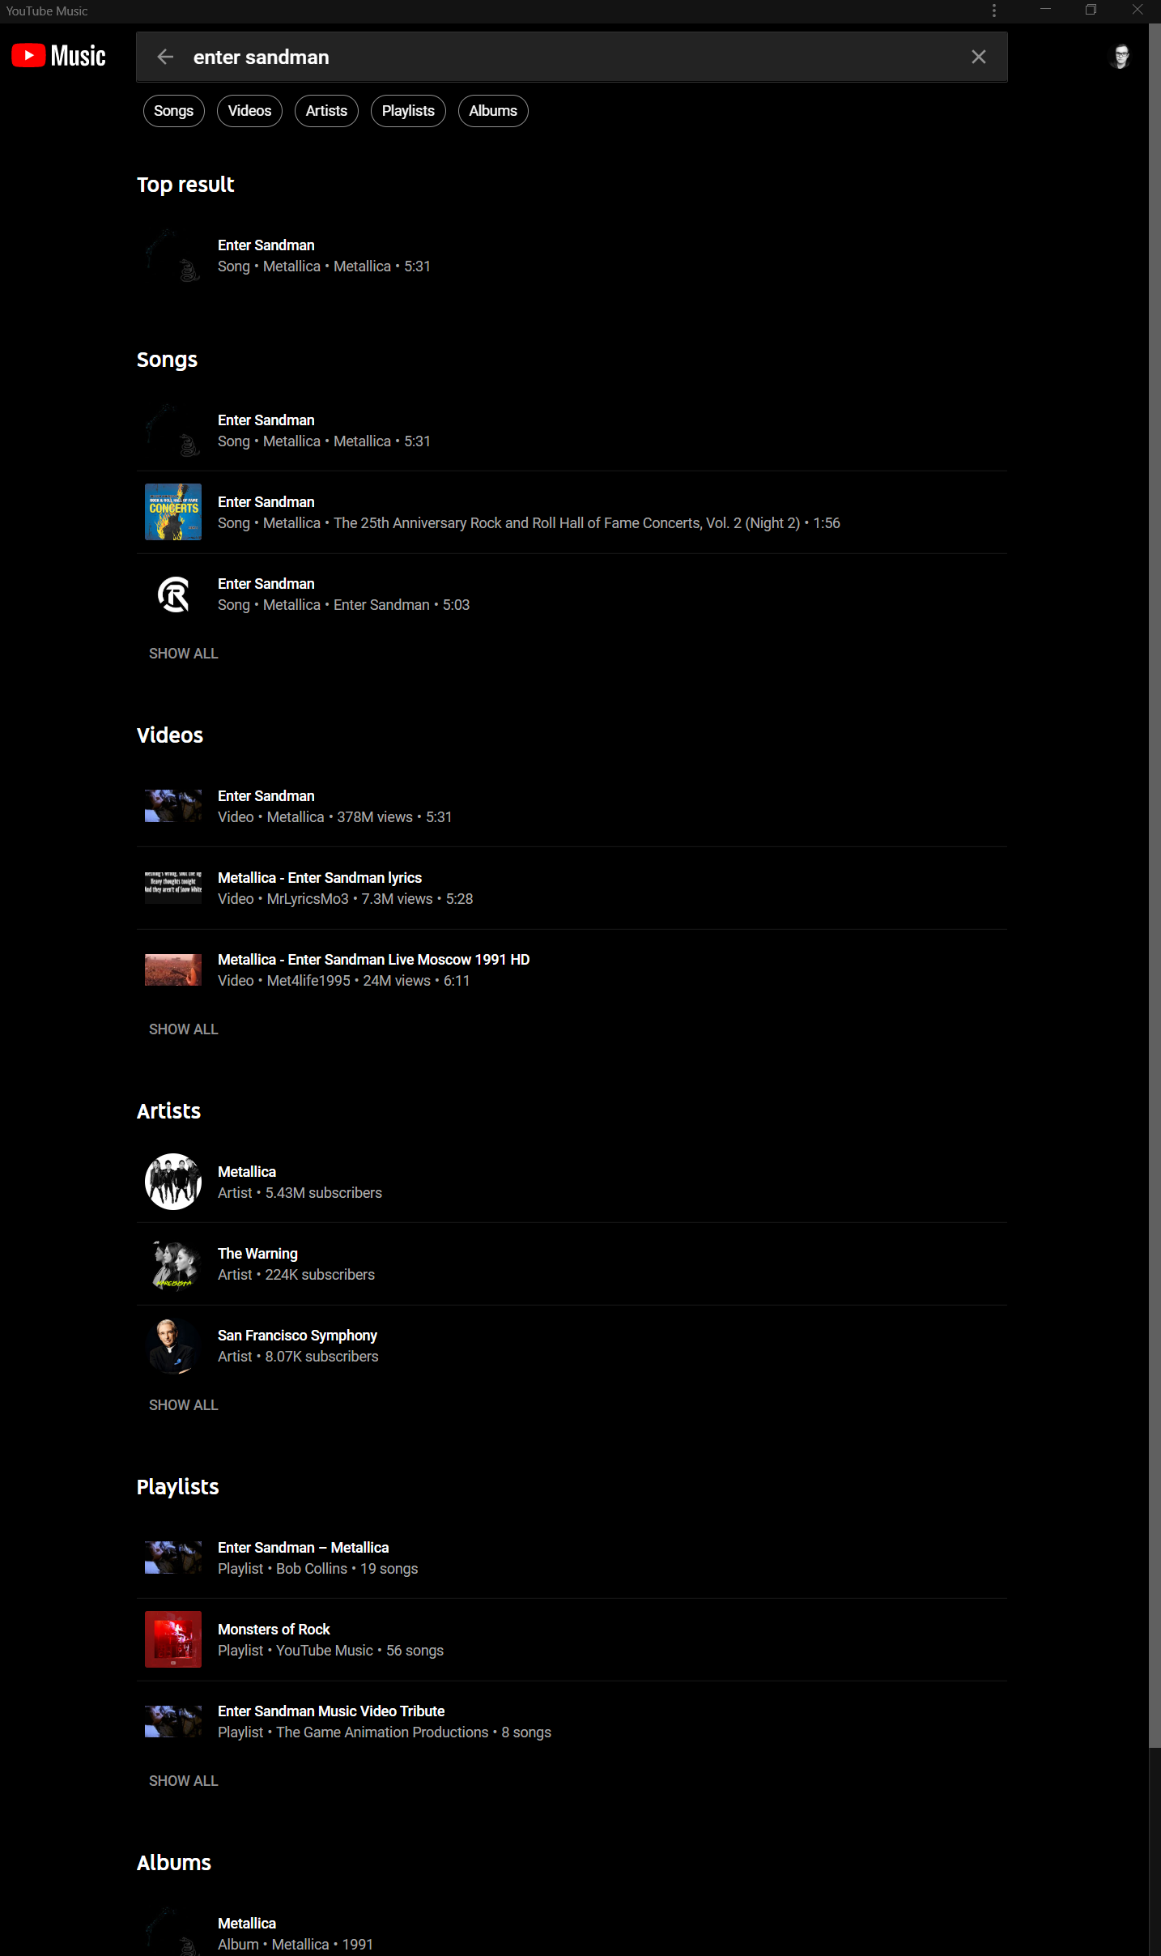
Task: Click the search field containing enter sandman
Action: [572, 57]
